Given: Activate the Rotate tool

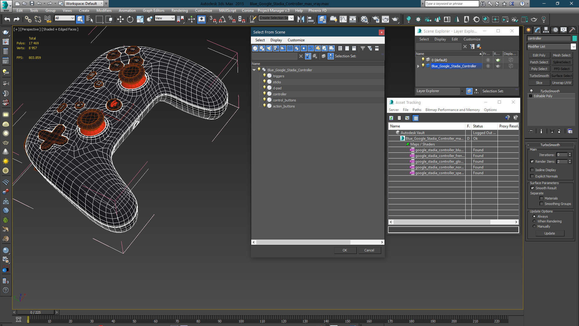Looking at the screenshot, I should click(x=130, y=19).
